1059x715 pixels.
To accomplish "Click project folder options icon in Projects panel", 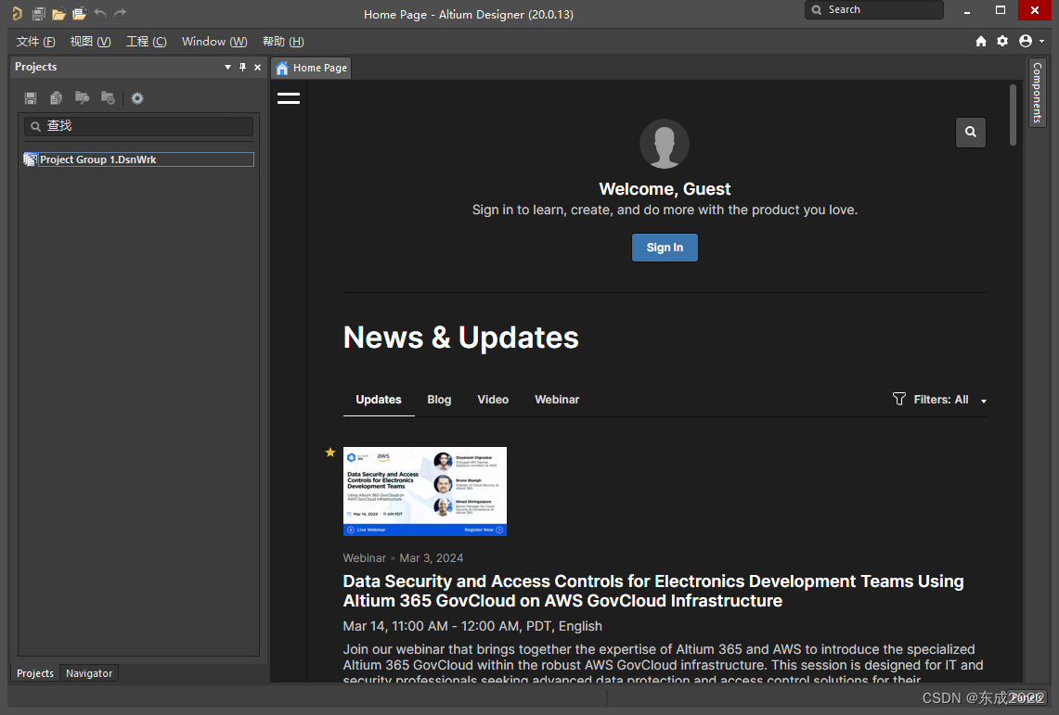I will [x=108, y=98].
